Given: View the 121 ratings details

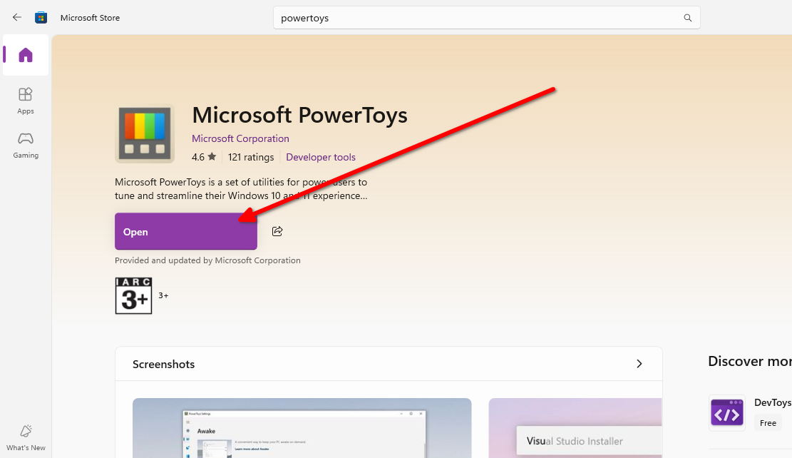Looking at the screenshot, I should click(x=251, y=157).
